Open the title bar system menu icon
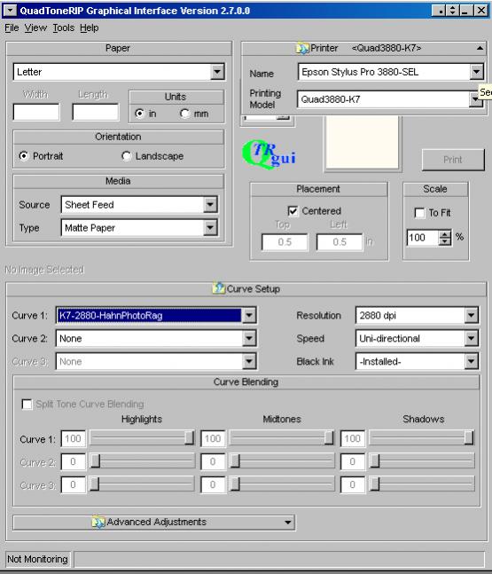Screen dimensions: 492x574 [10, 11]
